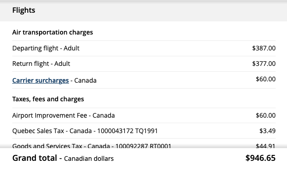The image size is (287, 169).
Task: Select the Air transportation charges heading
Action: click(53, 32)
